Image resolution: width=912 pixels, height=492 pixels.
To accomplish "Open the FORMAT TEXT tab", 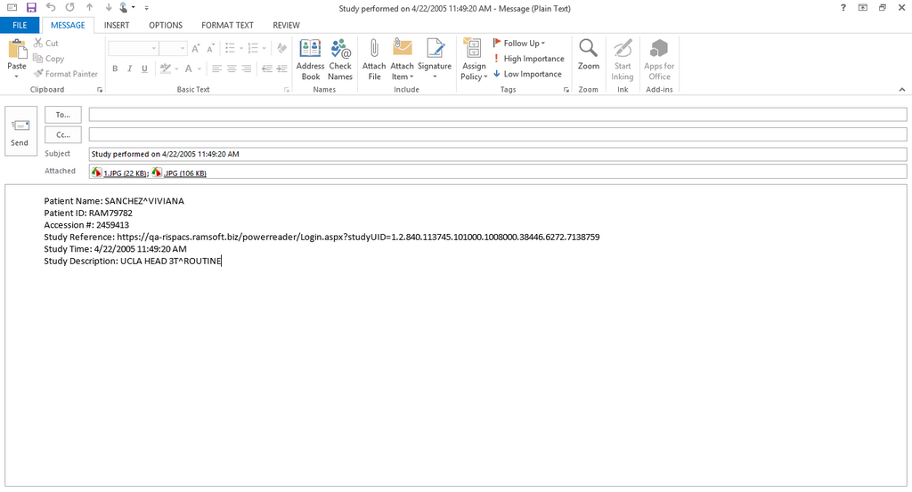I will (x=227, y=25).
